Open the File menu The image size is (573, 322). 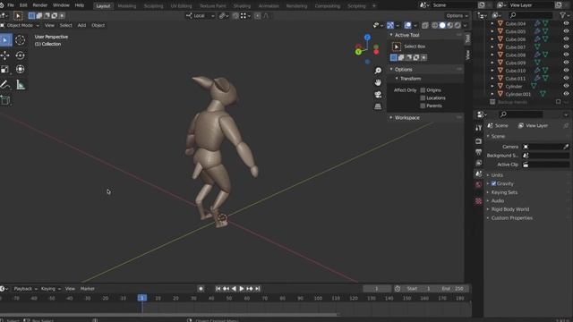click(11, 5)
